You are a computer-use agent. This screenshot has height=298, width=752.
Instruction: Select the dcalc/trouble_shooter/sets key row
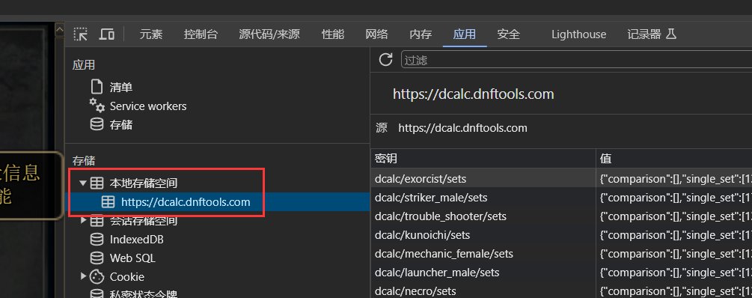click(x=483, y=216)
